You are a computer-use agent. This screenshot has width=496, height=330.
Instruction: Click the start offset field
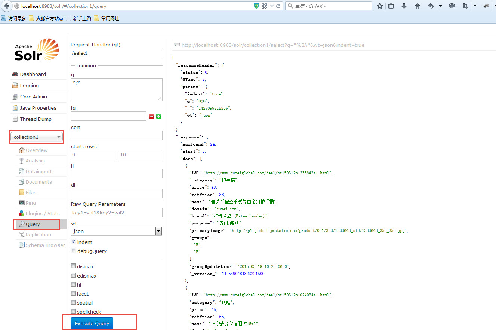[x=93, y=155]
